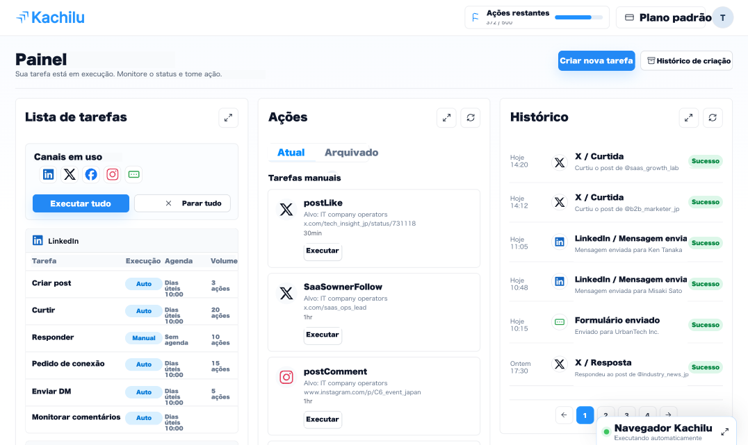The width and height of the screenshot is (748, 445).
Task: Click the Agenda column header
Action: click(x=179, y=261)
